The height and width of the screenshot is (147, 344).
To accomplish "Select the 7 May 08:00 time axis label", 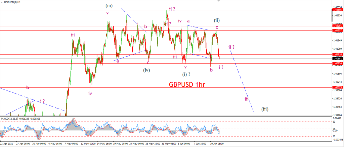I will tap(72, 144).
